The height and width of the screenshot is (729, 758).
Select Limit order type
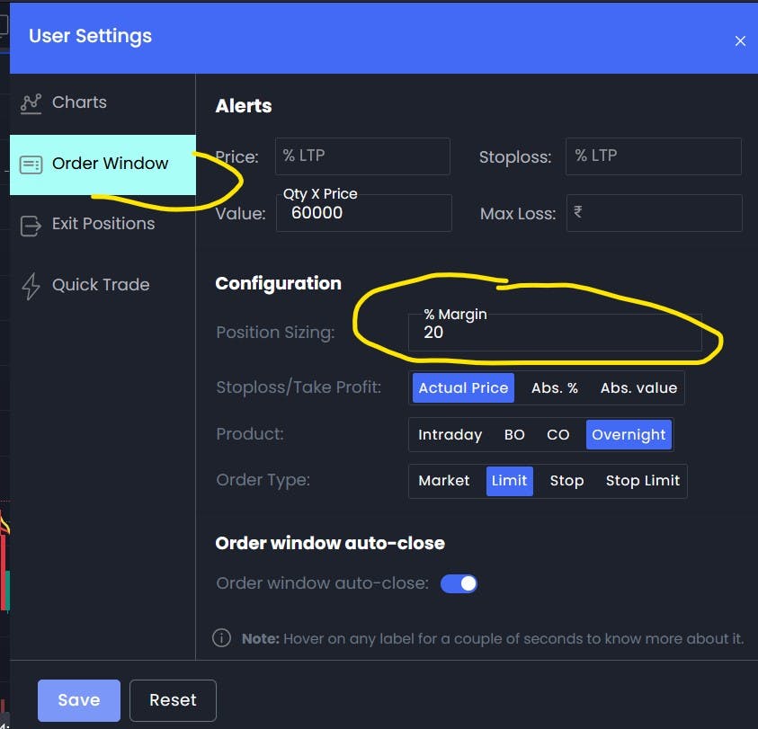[x=509, y=481]
